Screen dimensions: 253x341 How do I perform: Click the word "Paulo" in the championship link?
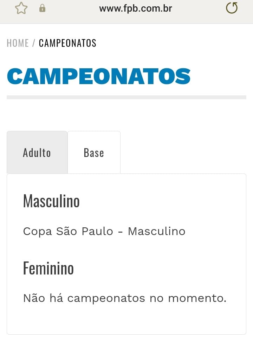pyautogui.click(x=97, y=231)
